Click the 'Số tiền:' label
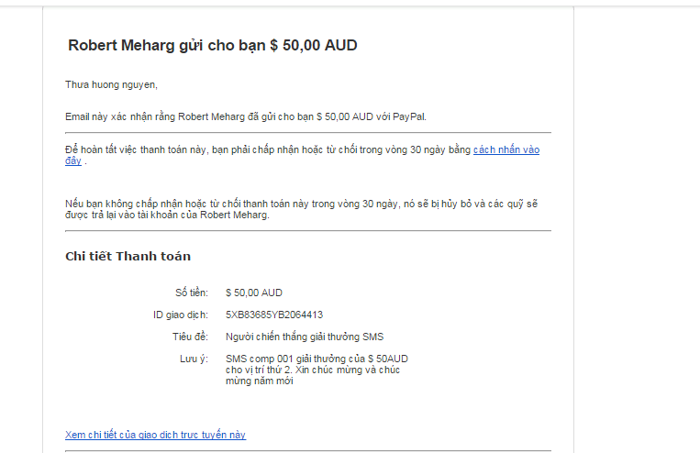700x453 pixels. pyautogui.click(x=193, y=293)
